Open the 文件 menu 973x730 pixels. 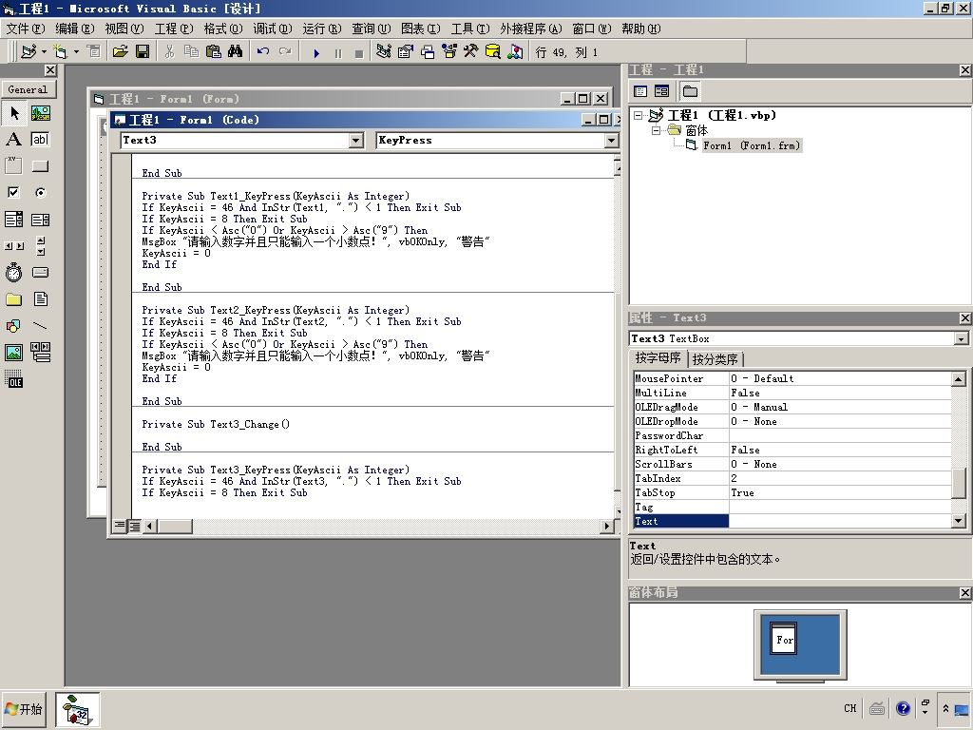[26, 29]
